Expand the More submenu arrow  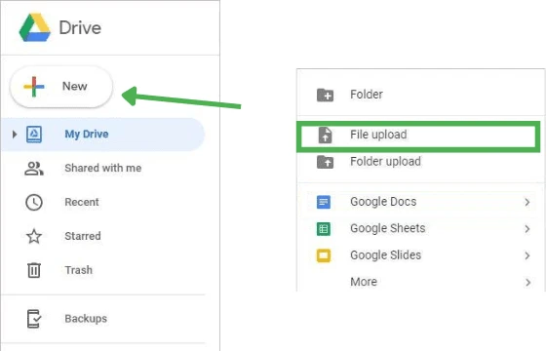pyautogui.click(x=527, y=283)
